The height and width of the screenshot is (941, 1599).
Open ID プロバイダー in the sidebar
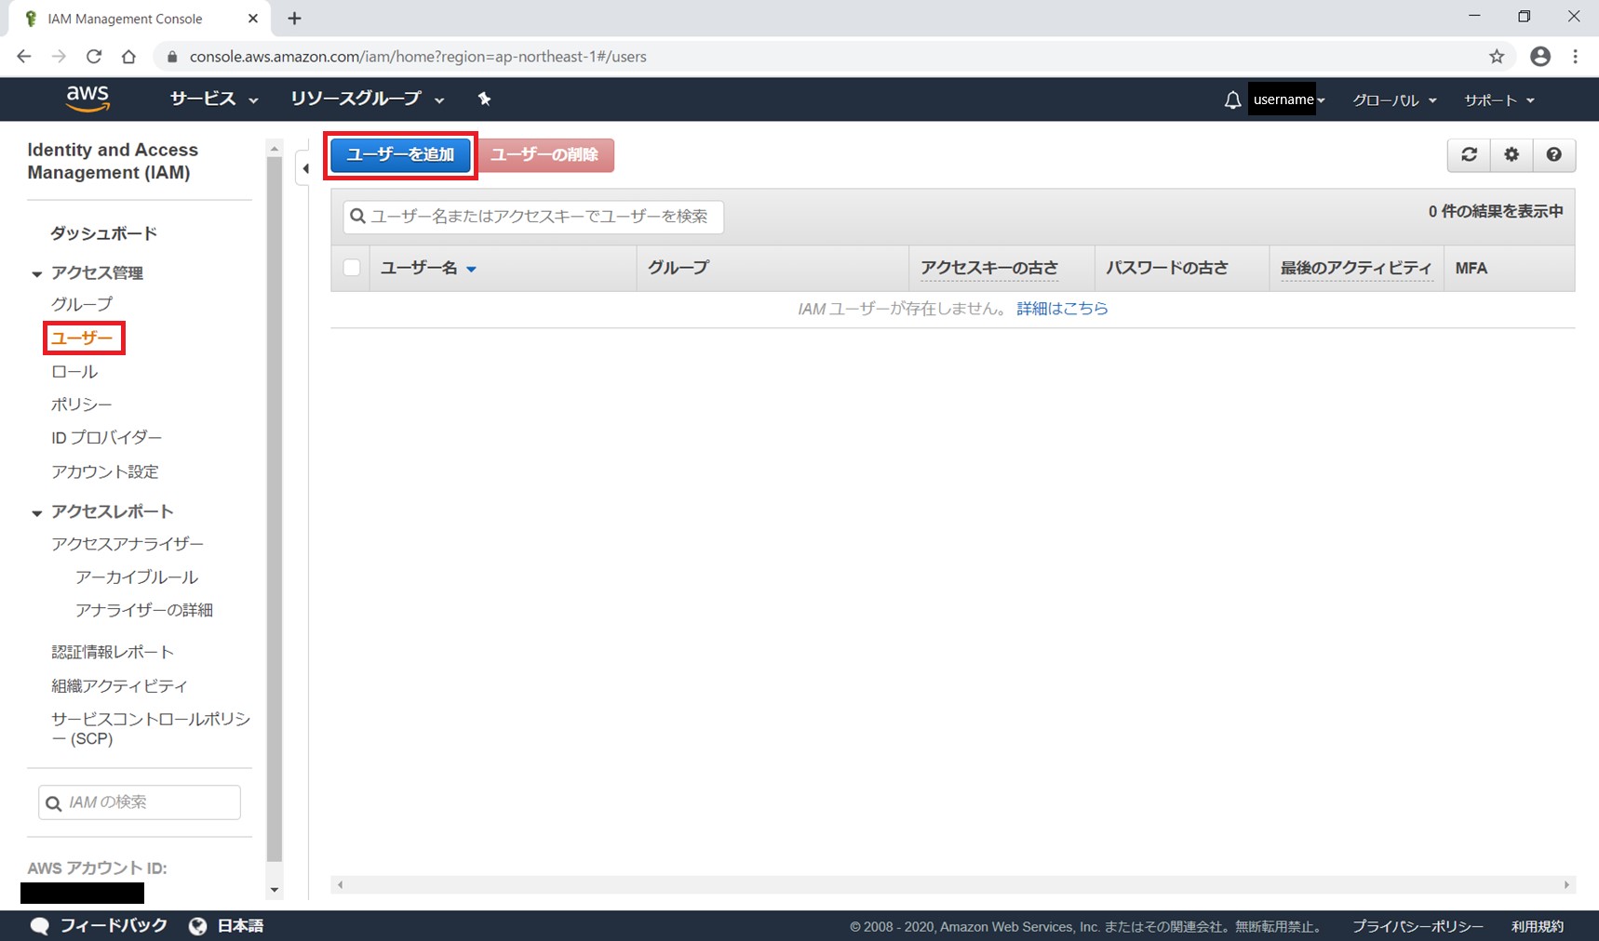point(106,438)
